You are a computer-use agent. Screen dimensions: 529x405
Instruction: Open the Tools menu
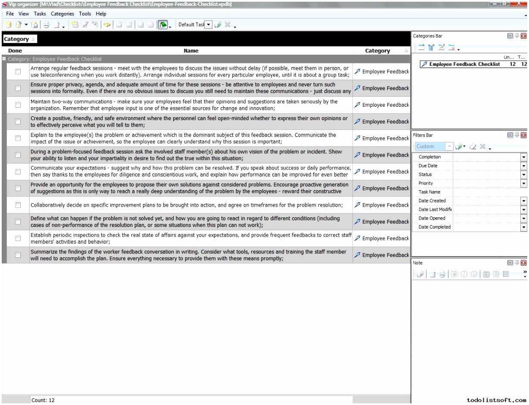(x=85, y=14)
